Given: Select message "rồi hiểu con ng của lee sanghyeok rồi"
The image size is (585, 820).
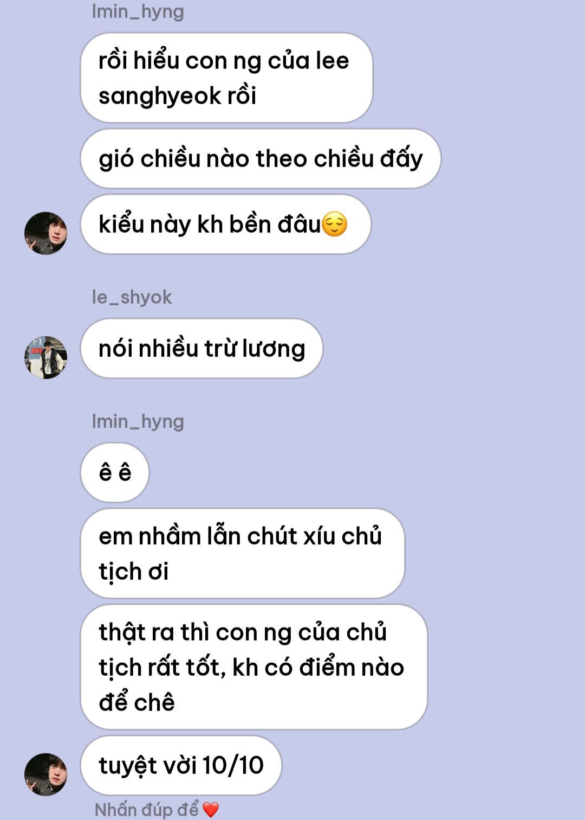Looking at the screenshot, I should coord(226,78).
